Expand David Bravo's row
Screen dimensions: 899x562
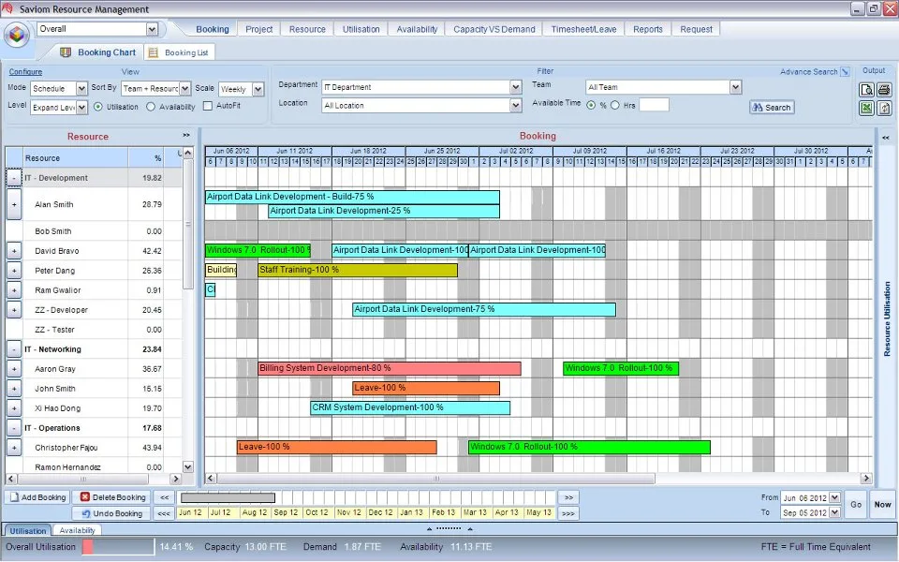[x=14, y=251]
